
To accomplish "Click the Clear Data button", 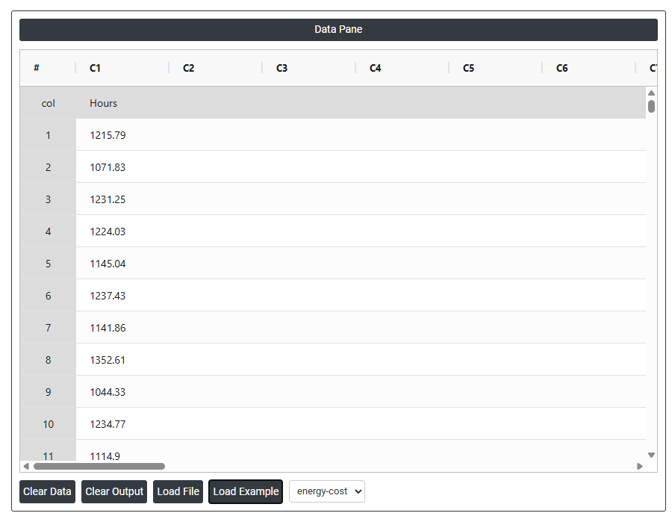I will 47,491.
